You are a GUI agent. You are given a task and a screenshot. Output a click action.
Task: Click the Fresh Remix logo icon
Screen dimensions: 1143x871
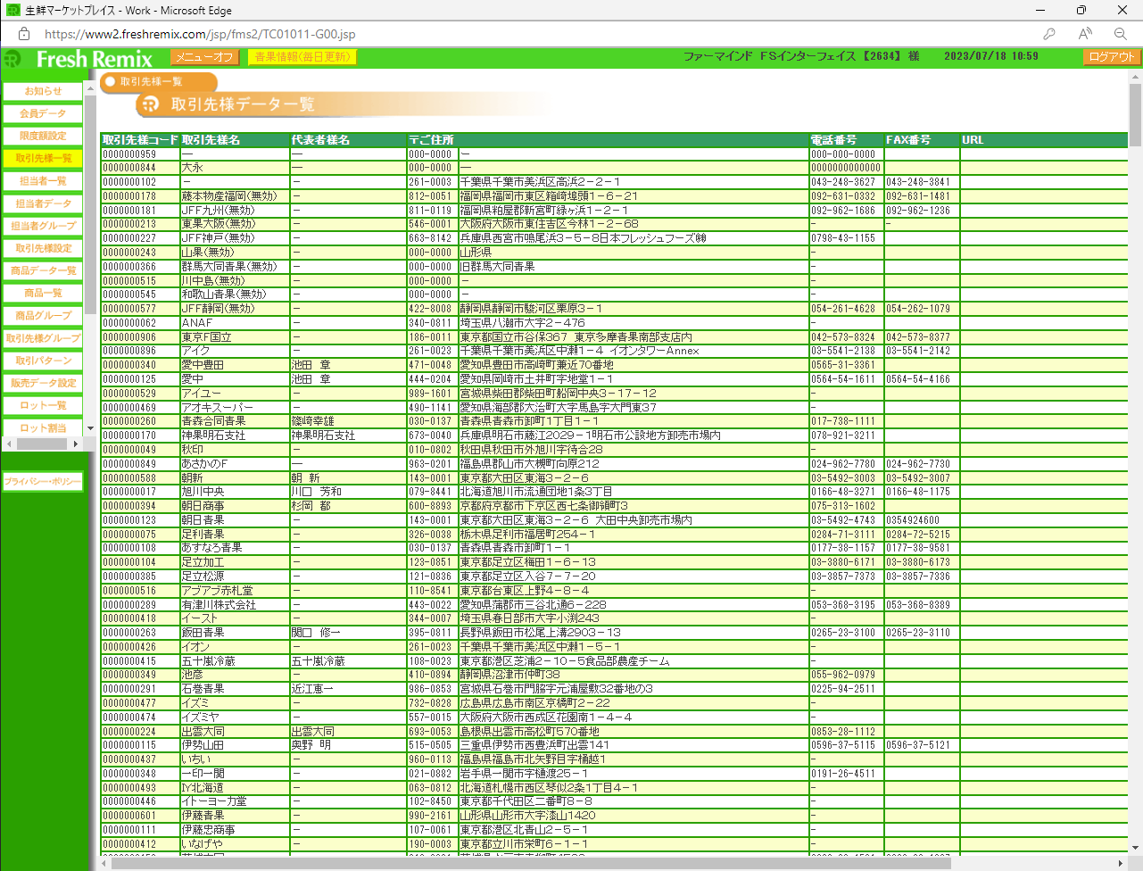point(12,59)
